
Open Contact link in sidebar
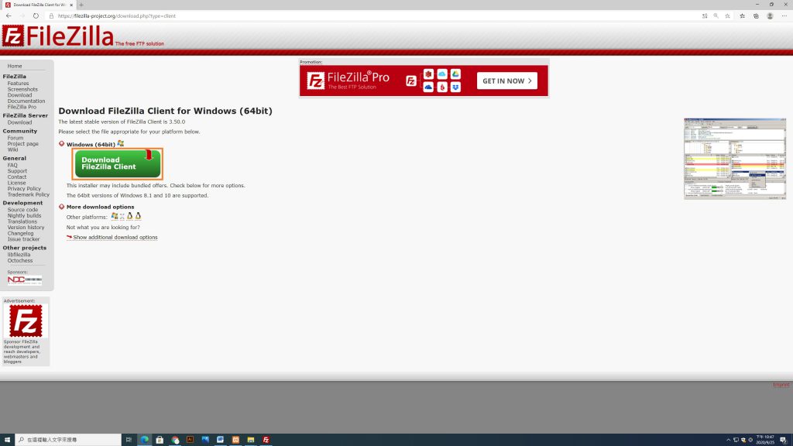pyautogui.click(x=17, y=177)
